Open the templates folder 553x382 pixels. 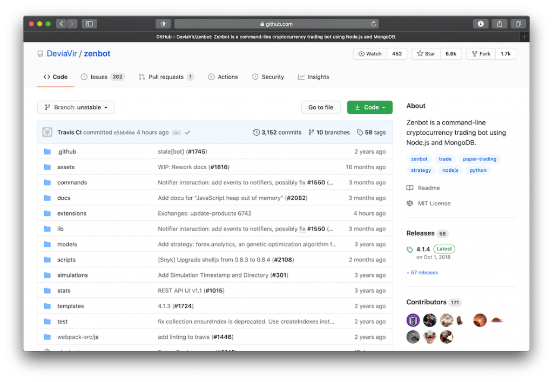pos(71,307)
